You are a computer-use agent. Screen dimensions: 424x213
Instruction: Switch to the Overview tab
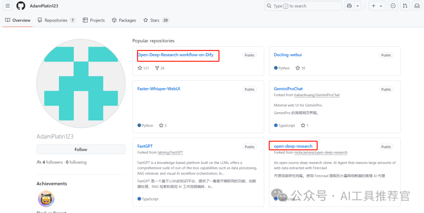[x=18, y=20]
